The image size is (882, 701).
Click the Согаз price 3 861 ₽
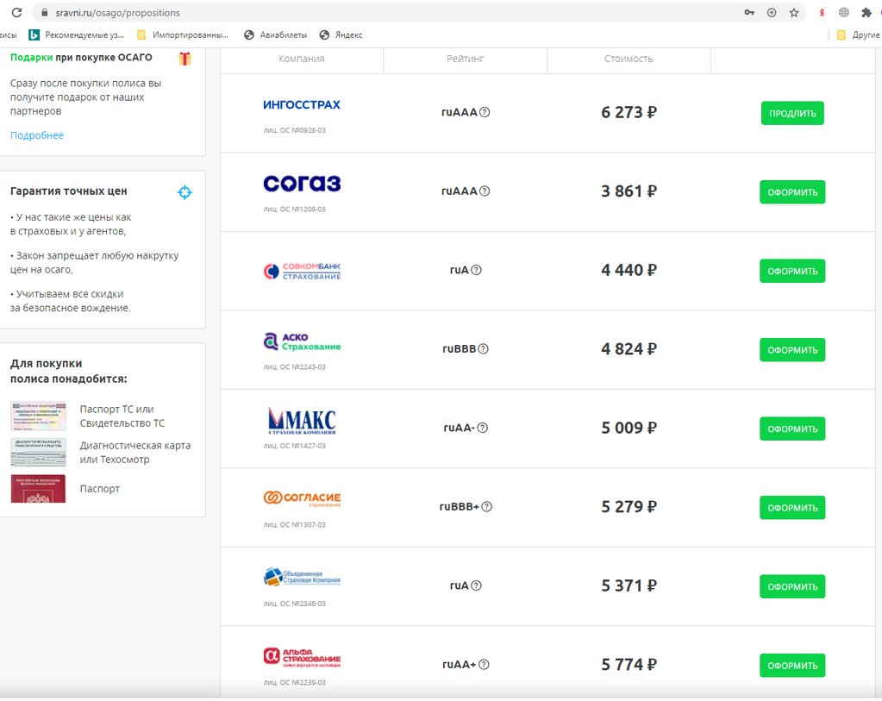pos(629,191)
